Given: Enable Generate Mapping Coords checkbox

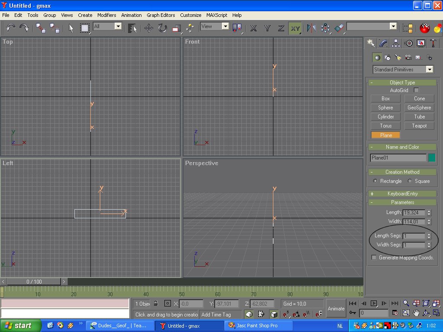Looking at the screenshot, I should point(374,258).
